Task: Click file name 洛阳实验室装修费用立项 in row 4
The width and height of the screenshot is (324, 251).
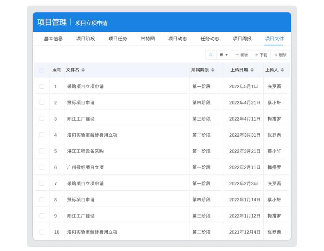Action: (x=92, y=135)
